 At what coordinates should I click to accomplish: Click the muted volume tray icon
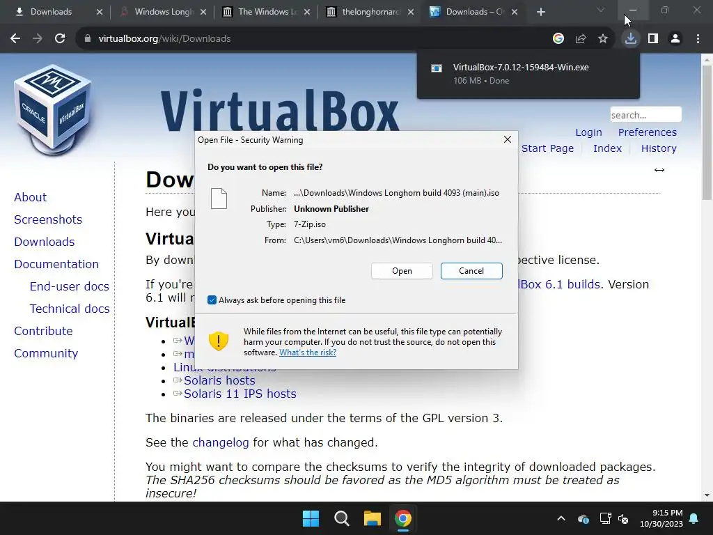coord(623,518)
